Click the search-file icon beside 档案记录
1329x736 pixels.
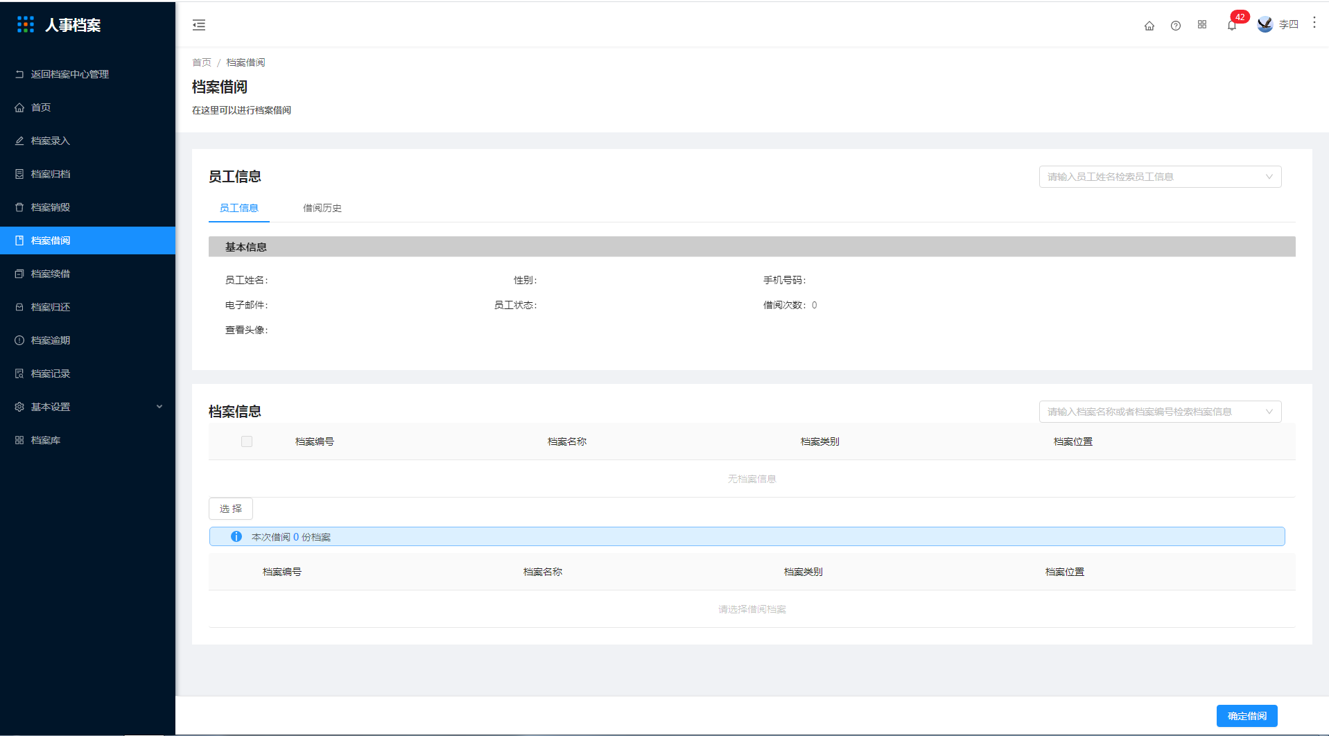point(19,374)
